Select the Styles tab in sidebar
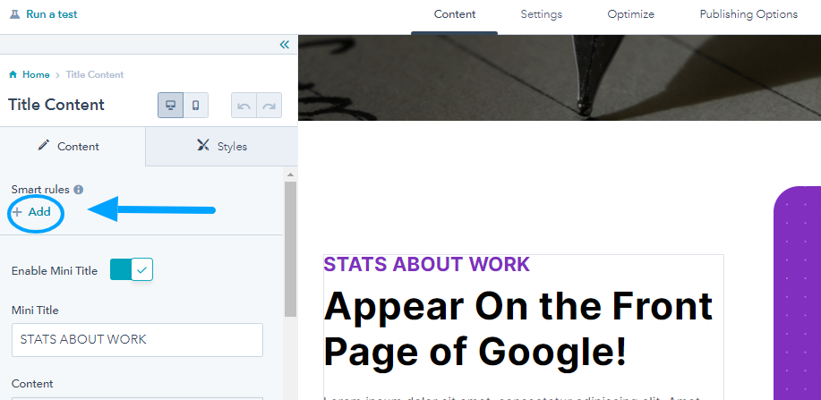 [221, 146]
